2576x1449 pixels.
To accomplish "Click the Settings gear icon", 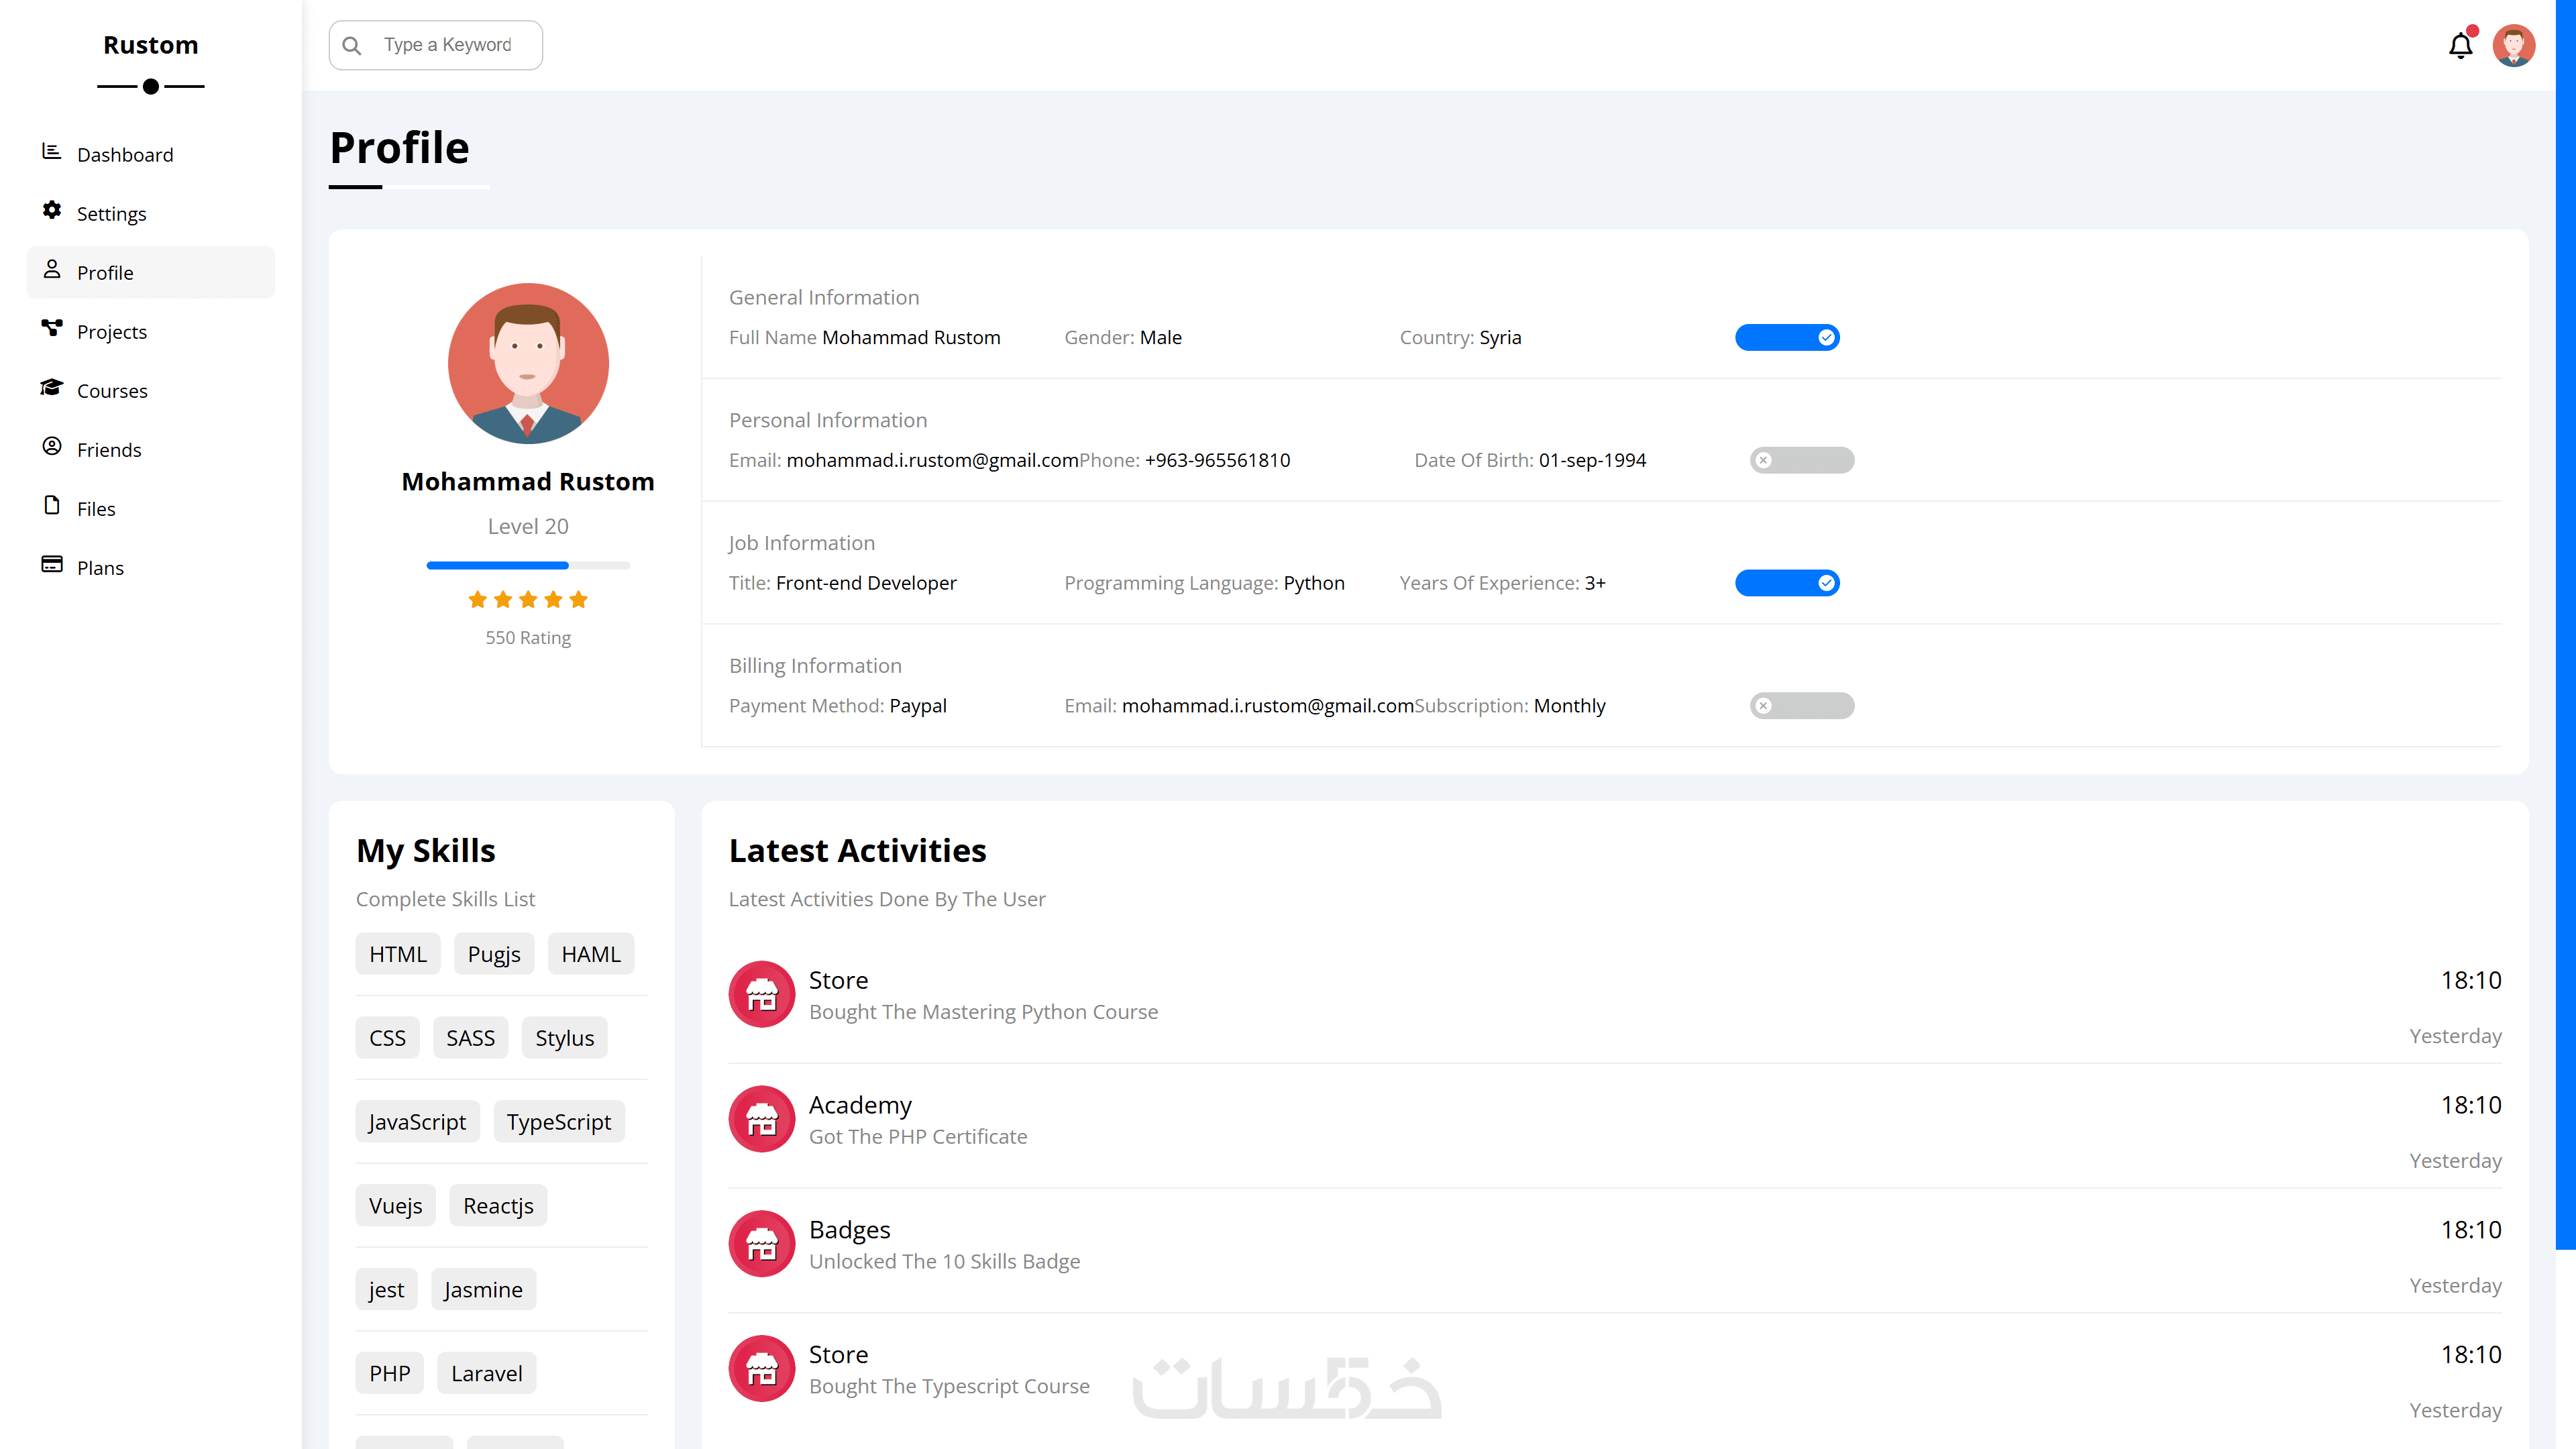I will [51, 211].
